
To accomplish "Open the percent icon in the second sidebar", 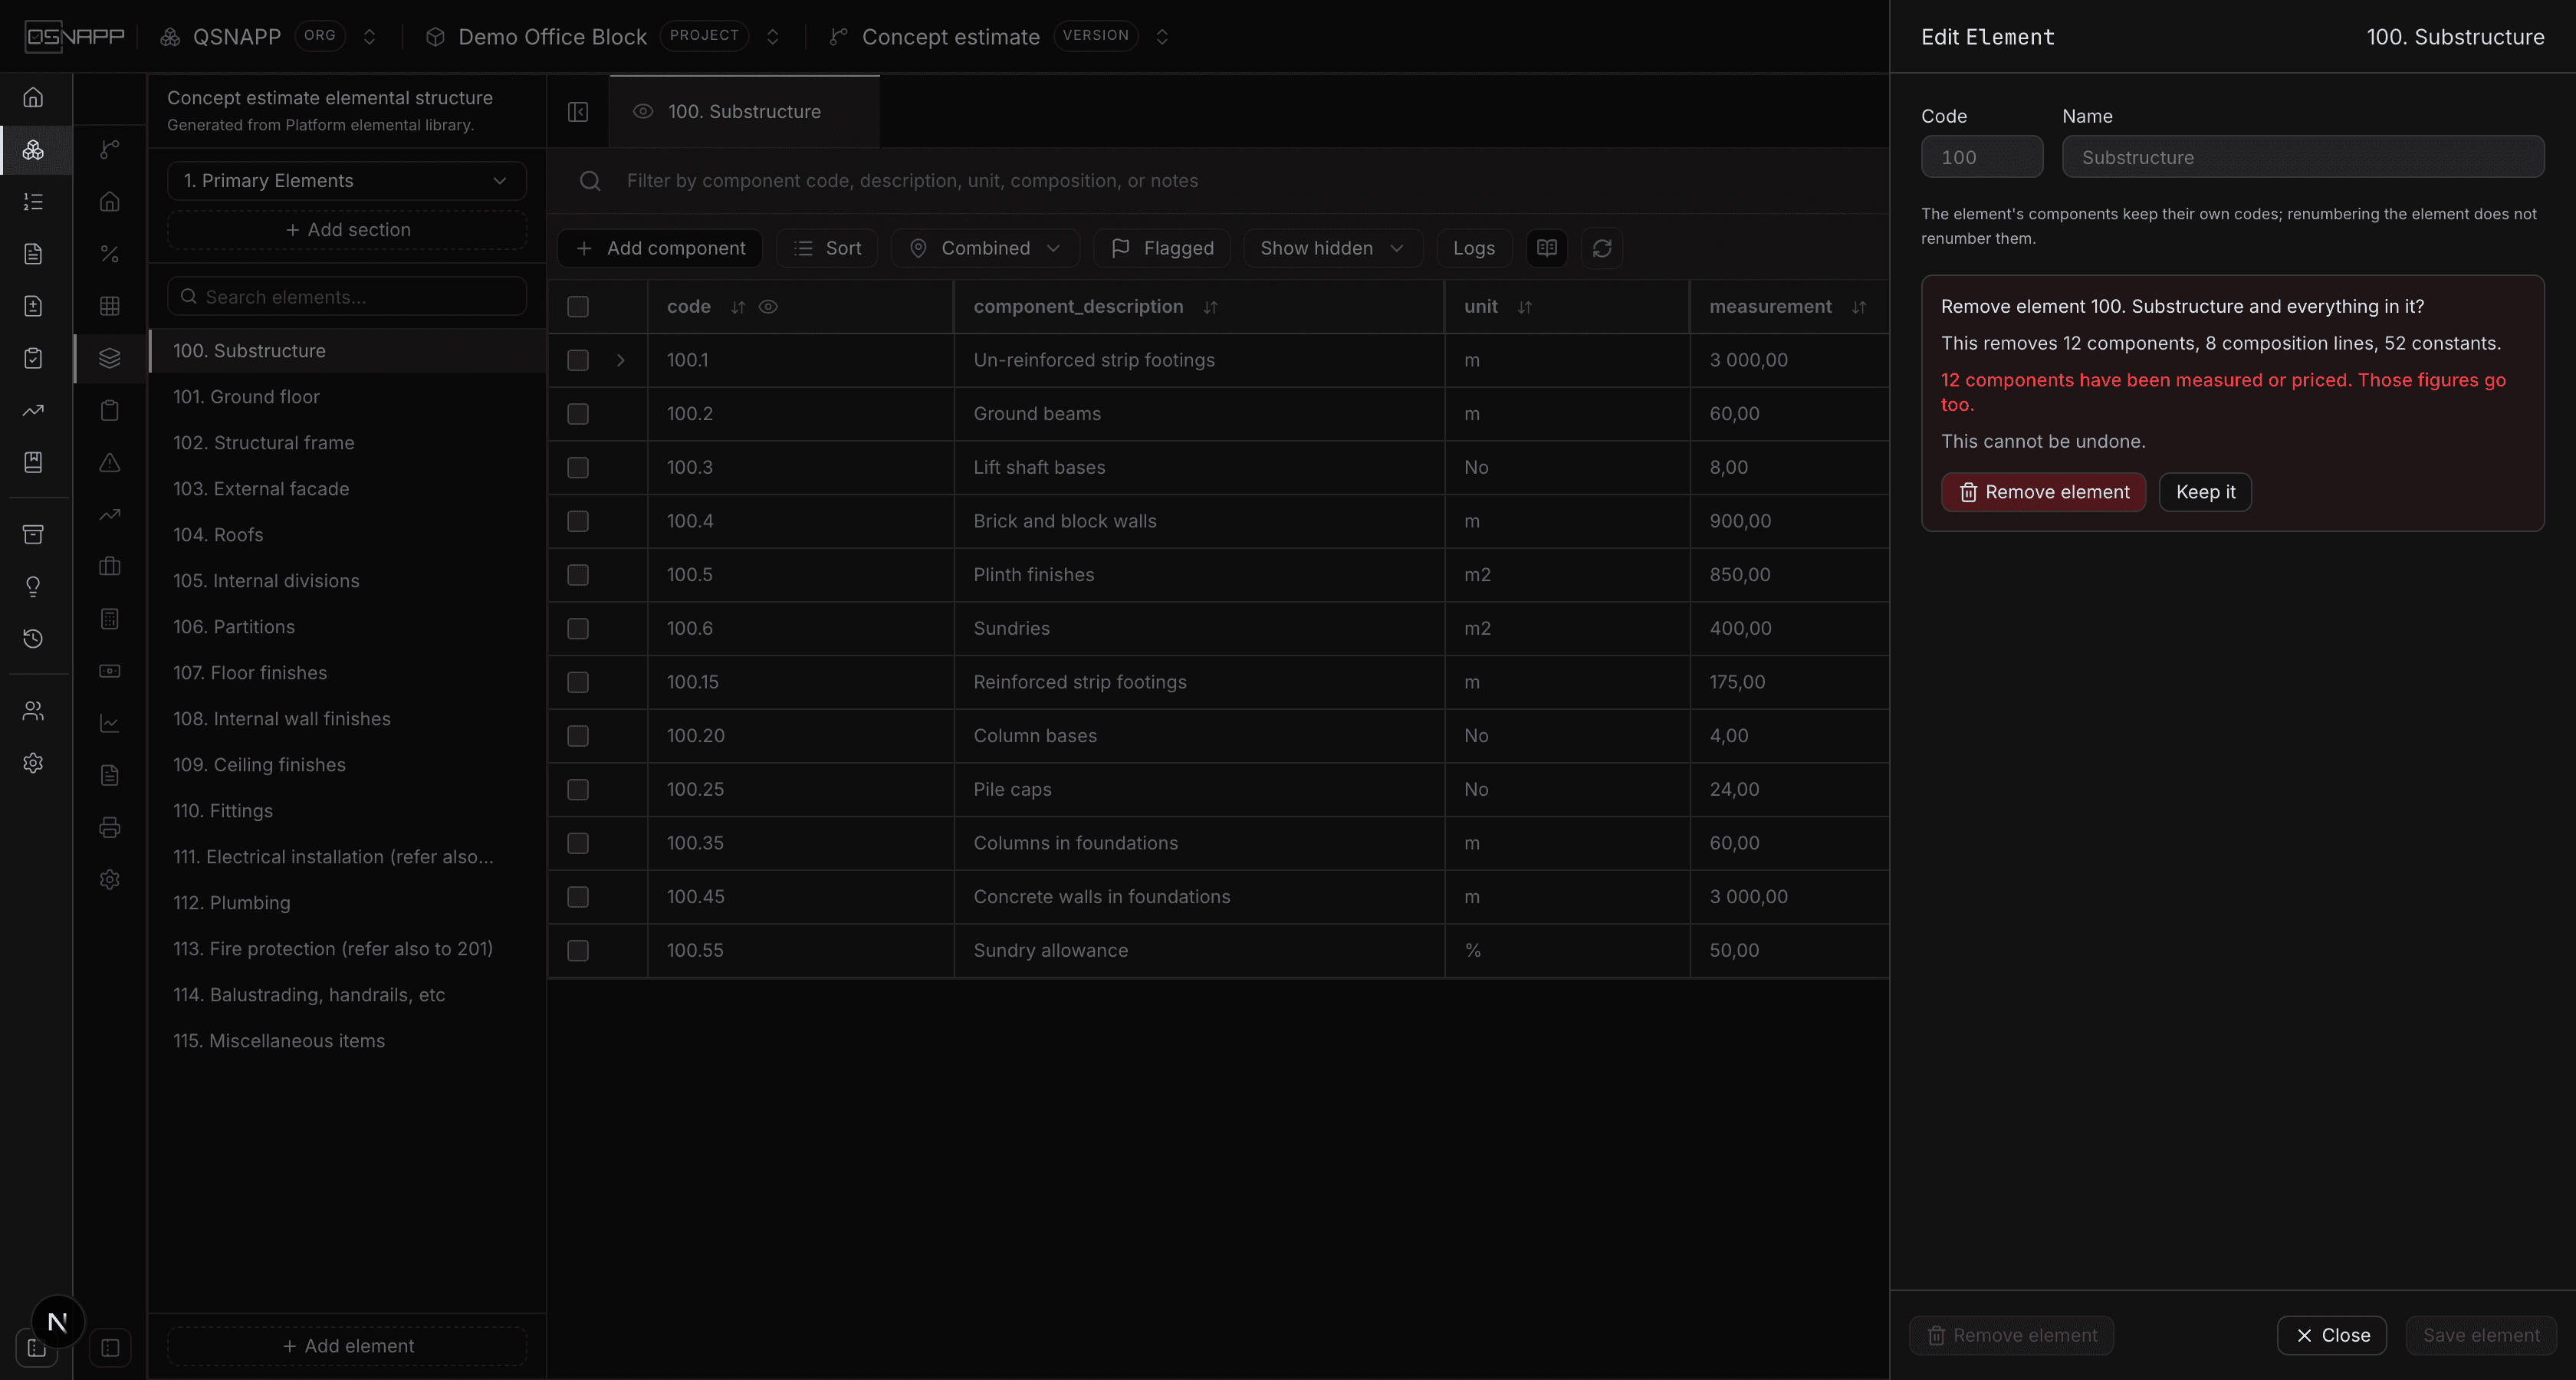I will (x=110, y=254).
